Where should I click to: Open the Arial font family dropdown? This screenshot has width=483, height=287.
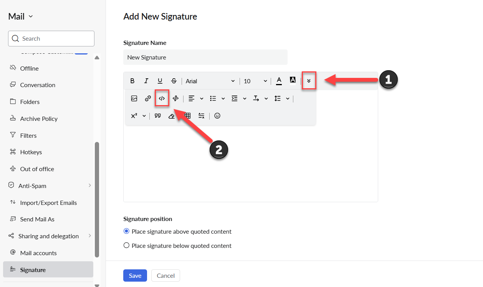[x=210, y=81]
